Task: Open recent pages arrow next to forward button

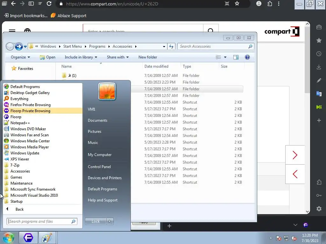Action: (25, 47)
